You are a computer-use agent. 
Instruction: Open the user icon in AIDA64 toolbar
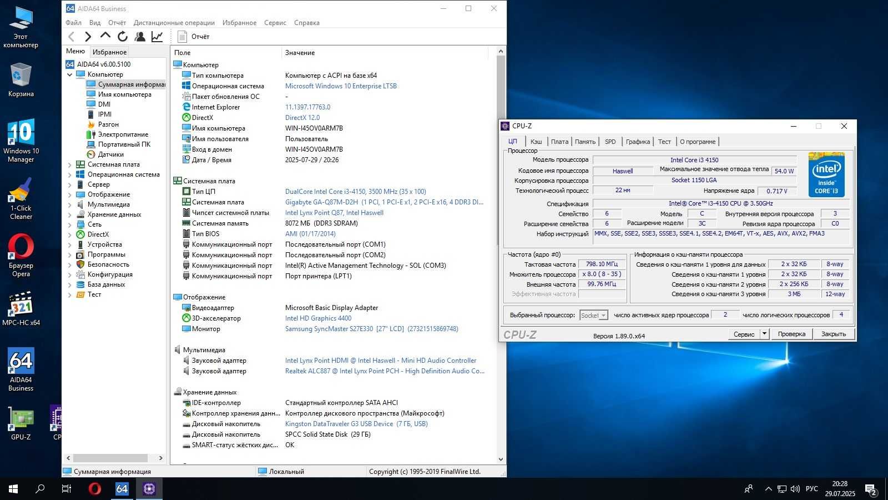point(140,37)
